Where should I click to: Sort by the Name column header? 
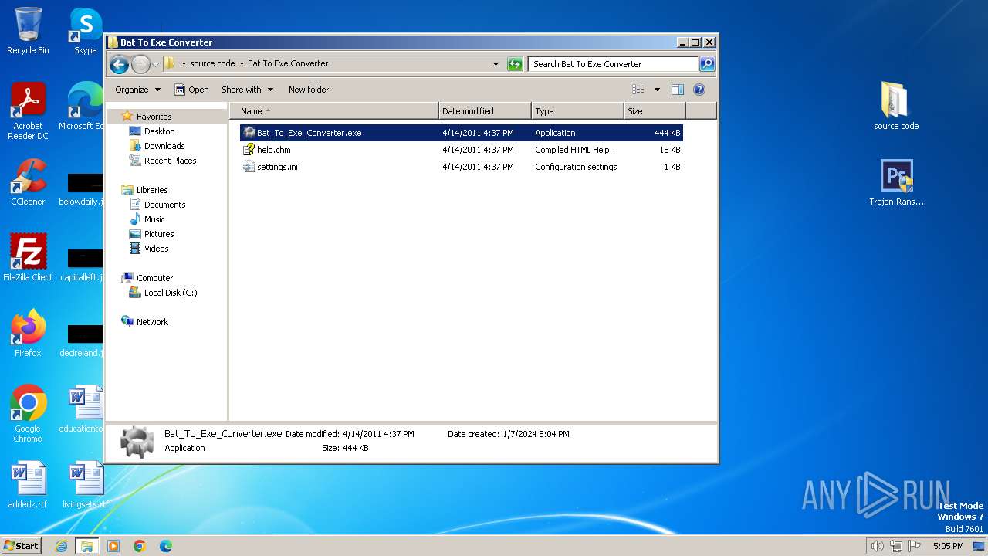tap(333, 111)
